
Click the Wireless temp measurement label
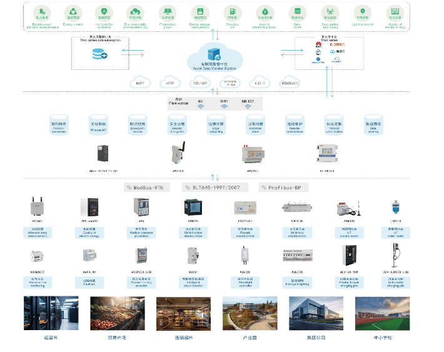click(x=38, y=233)
